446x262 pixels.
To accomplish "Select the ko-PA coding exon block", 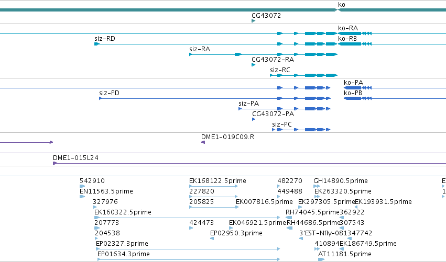I will [x=352, y=88].
